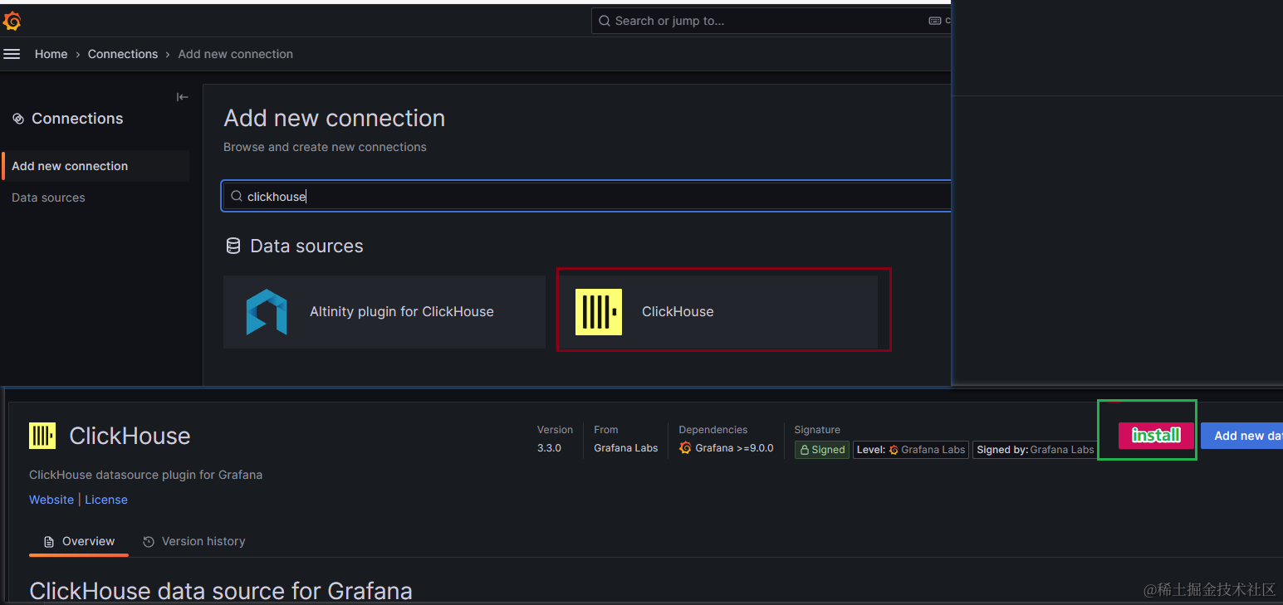
Task: Click ClickHouse data source for Grafana heading
Action: point(221,591)
